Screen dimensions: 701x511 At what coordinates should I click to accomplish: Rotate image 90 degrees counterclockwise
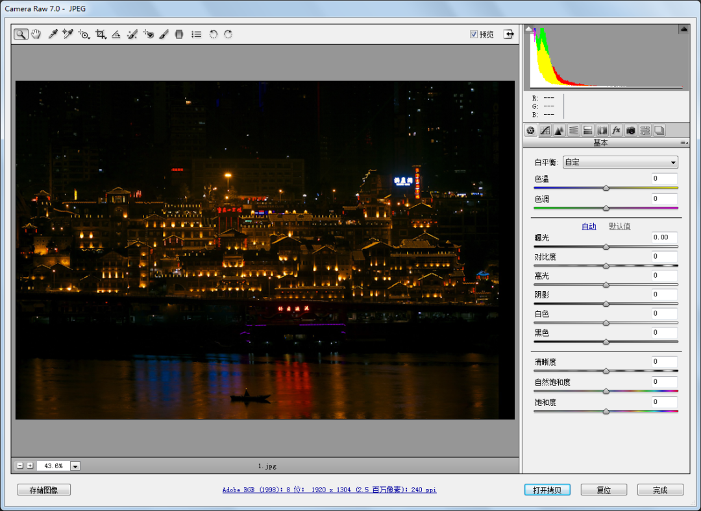point(214,34)
